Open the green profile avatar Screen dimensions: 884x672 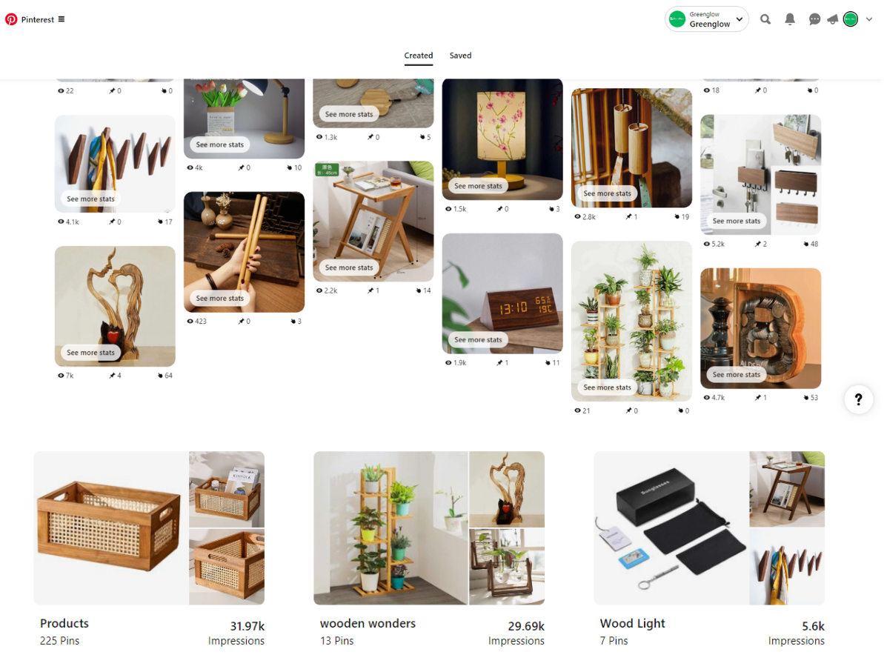(x=850, y=19)
